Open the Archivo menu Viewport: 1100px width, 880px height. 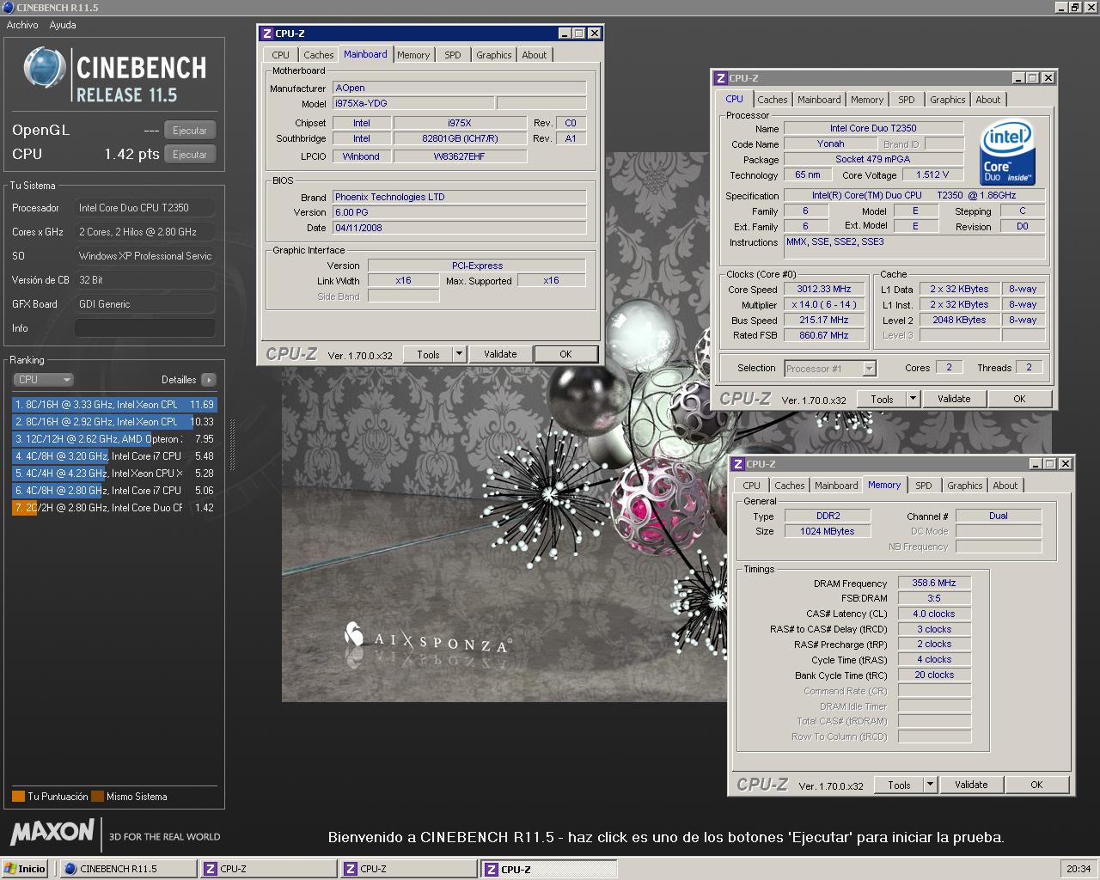coord(22,25)
